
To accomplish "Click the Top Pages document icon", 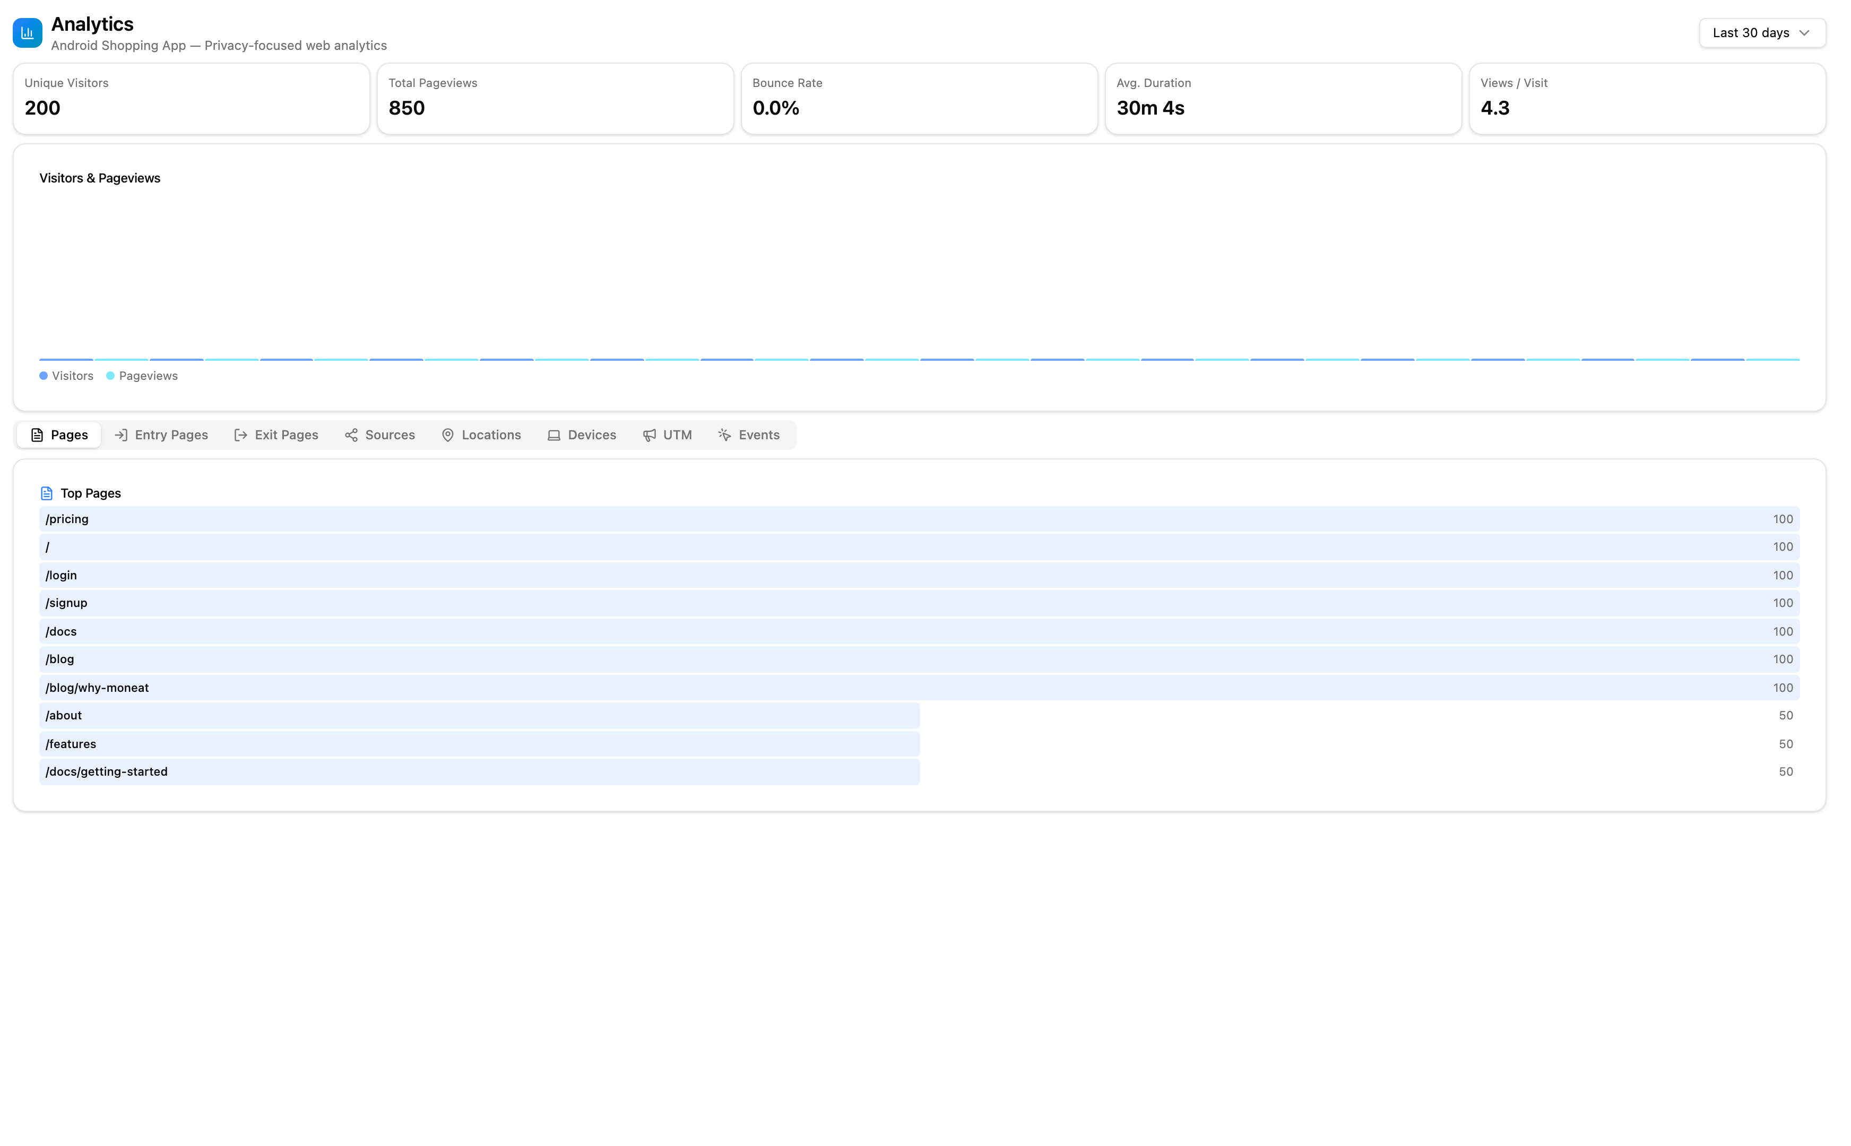I will point(46,493).
